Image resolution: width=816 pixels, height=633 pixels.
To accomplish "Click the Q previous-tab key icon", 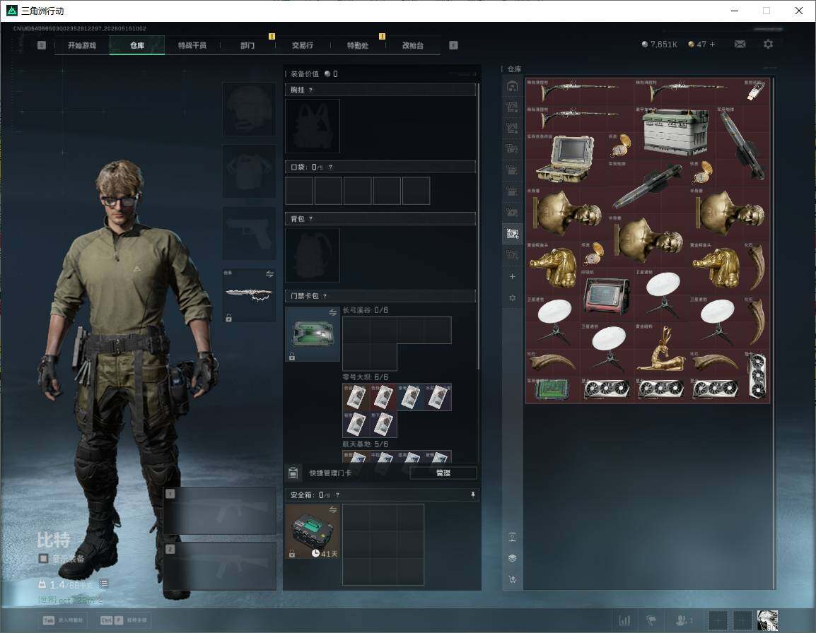I will point(42,45).
